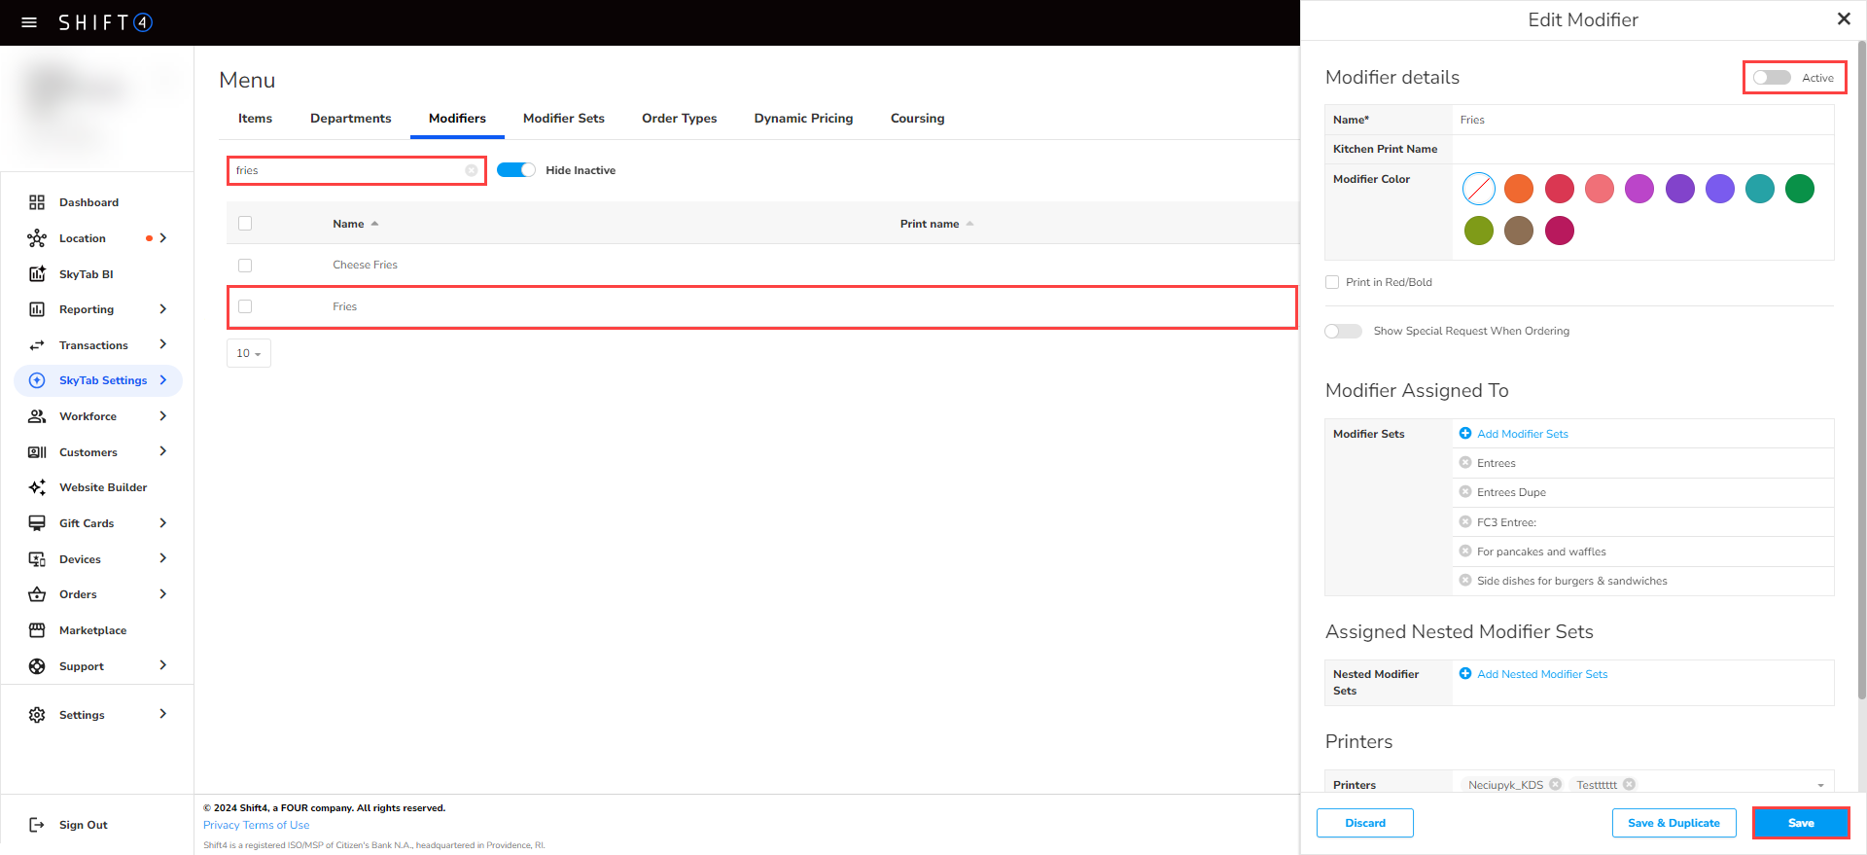This screenshot has width=1867, height=855.
Task: Toggle the Active modifier switch
Action: pyautogui.click(x=1772, y=78)
